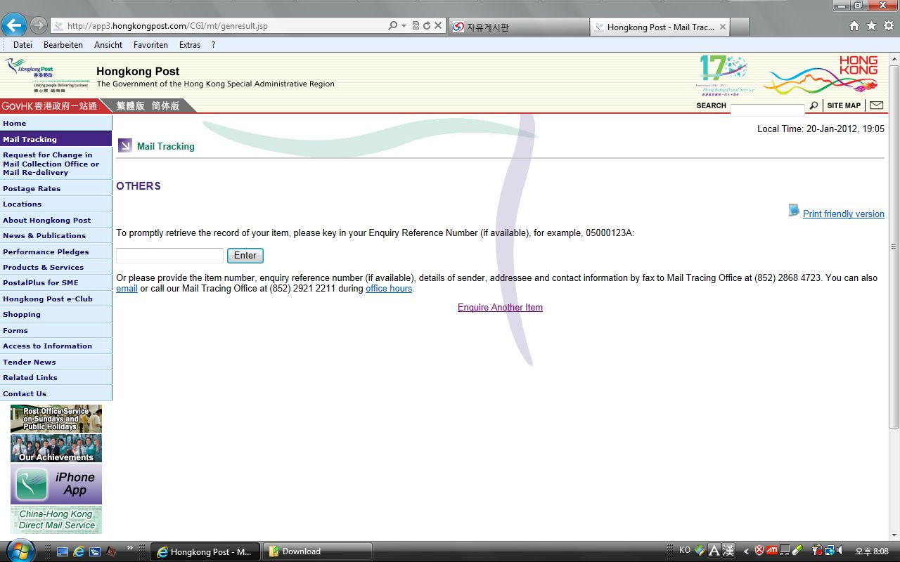900x562 pixels.
Task: Open Postage Rates in the sidebar
Action: point(56,188)
